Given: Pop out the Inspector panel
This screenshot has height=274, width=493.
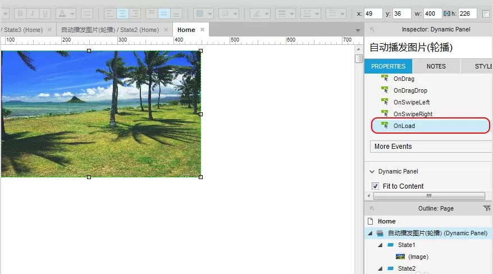Looking at the screenshot, I should [x=372, y=29].
